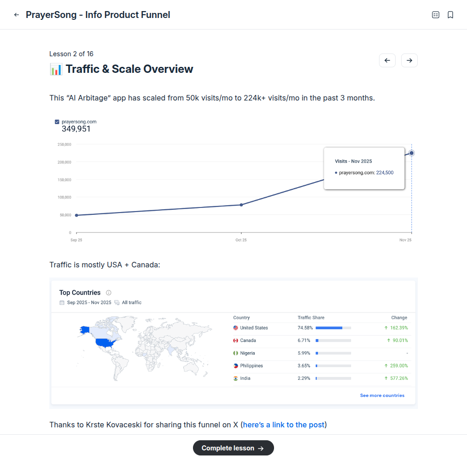Image resolution: width=467 pixels, height=461 pixels.
Task: Click the Sep 25 data point on line
Action: (x=76, y=215)
